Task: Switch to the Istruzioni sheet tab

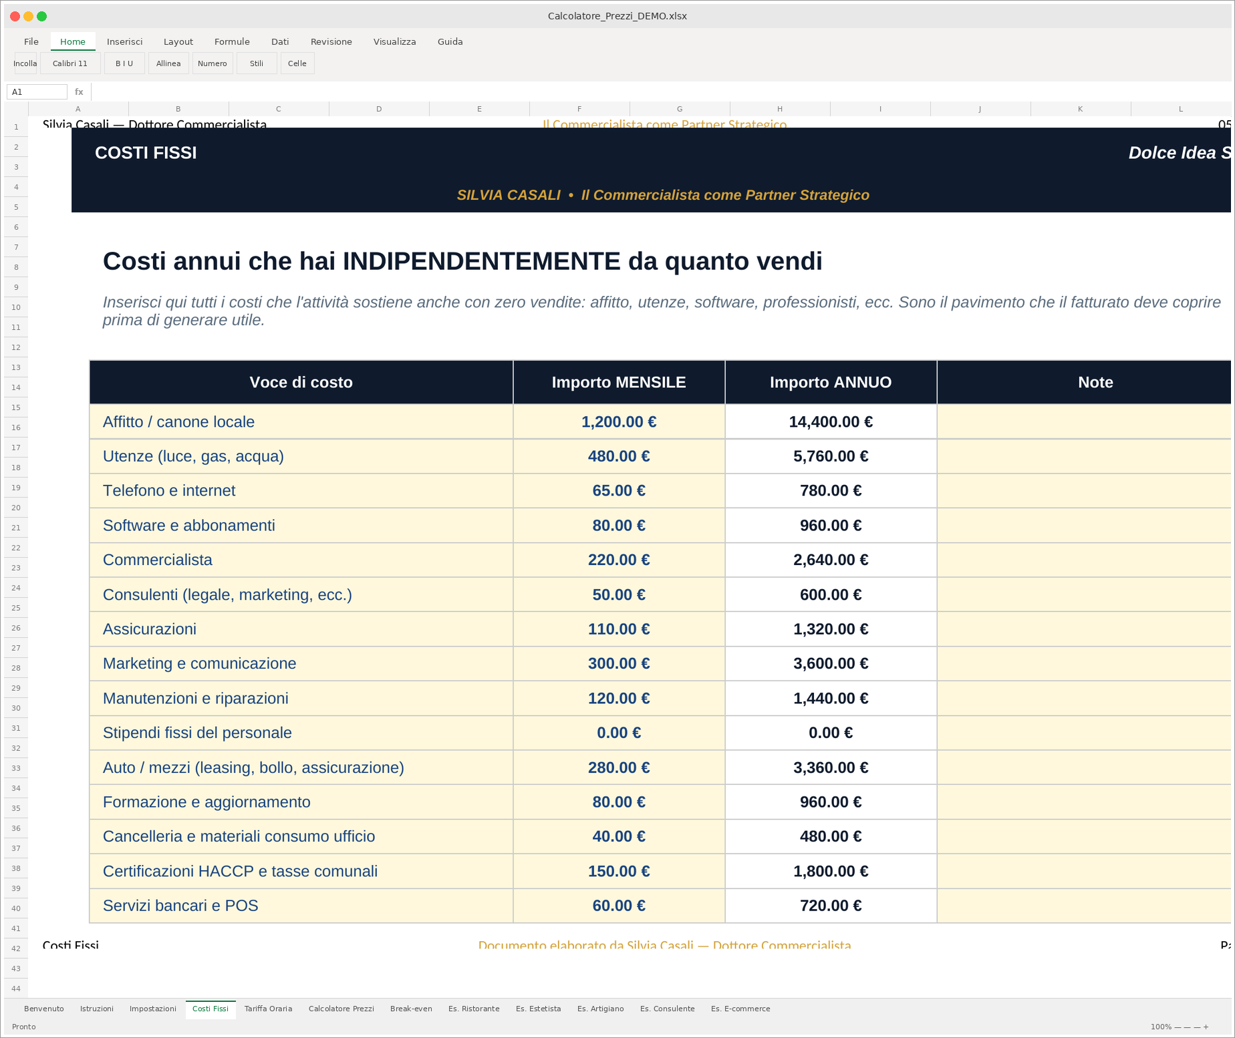Action: (97, 1009)
